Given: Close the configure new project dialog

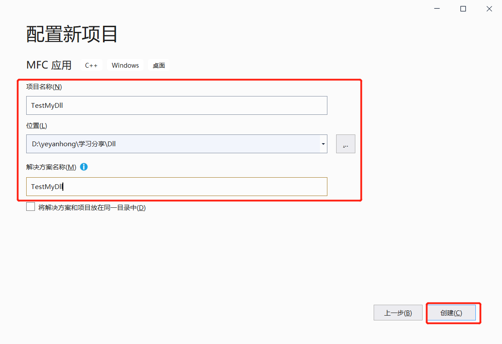Looking at the screenshot, I should point(489,8).
